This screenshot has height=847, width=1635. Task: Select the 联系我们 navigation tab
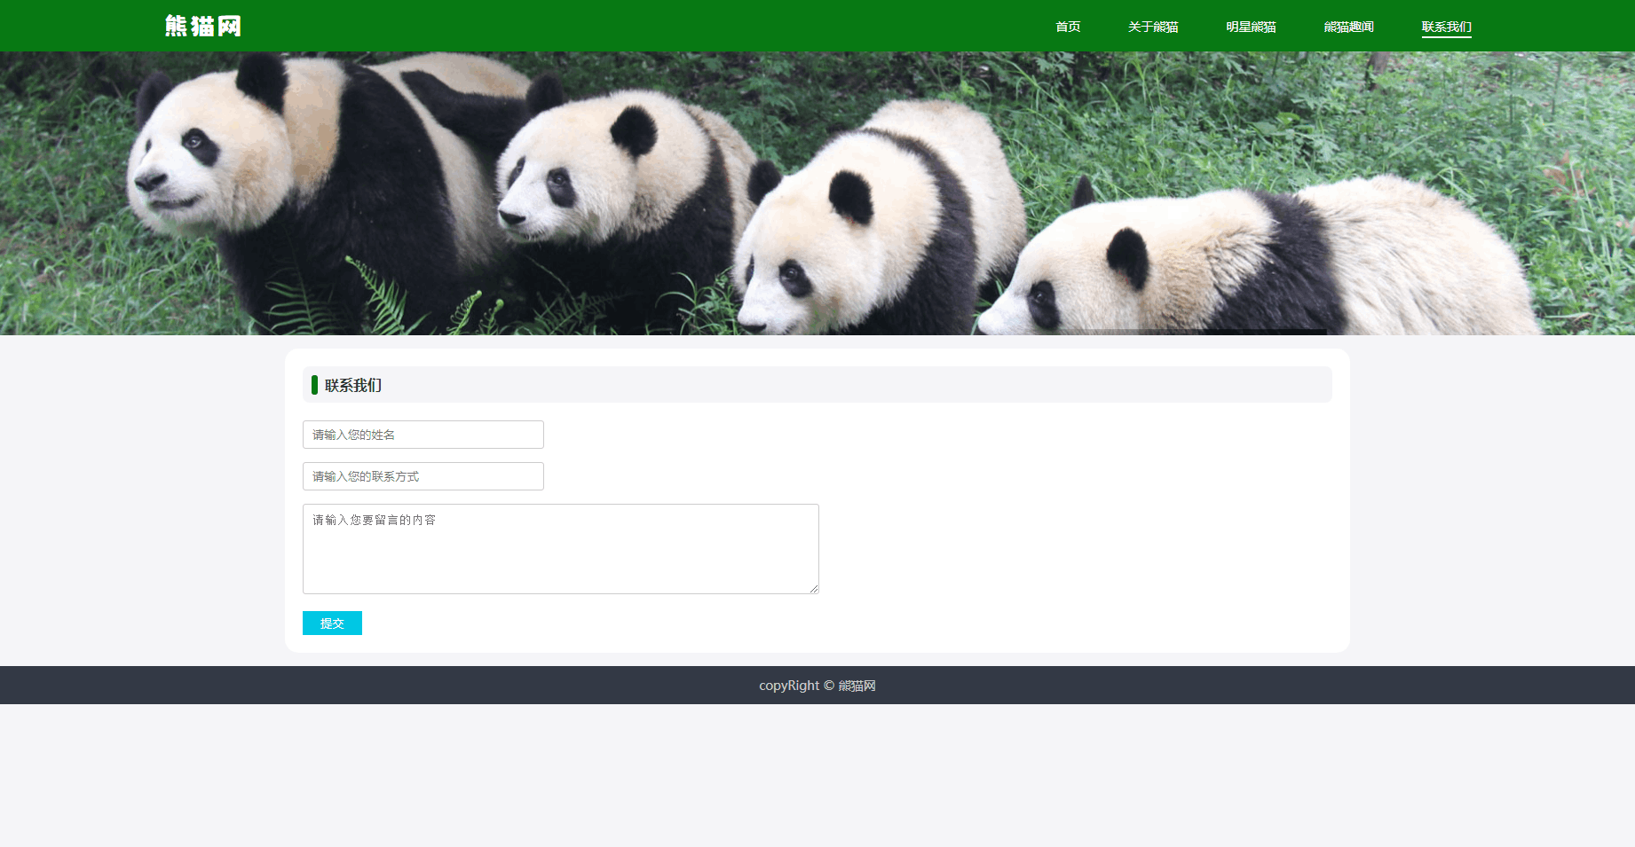[x=1446, y=27]
